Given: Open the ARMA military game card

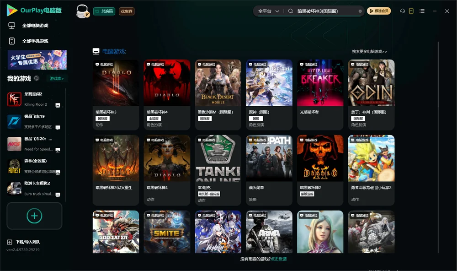Looking at the screenshot, I should tap(269, 232).
